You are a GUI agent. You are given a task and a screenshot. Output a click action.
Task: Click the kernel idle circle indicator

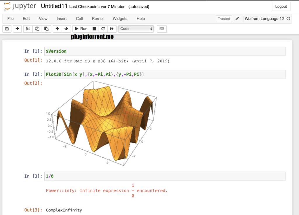(x=288, y=19)
